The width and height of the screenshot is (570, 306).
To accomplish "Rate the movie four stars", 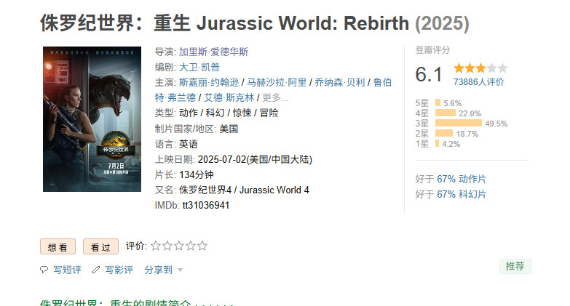I will pos(191,246).
